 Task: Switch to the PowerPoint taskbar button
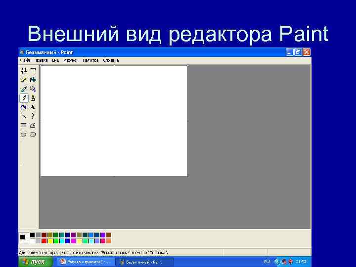tap(86, 262)
